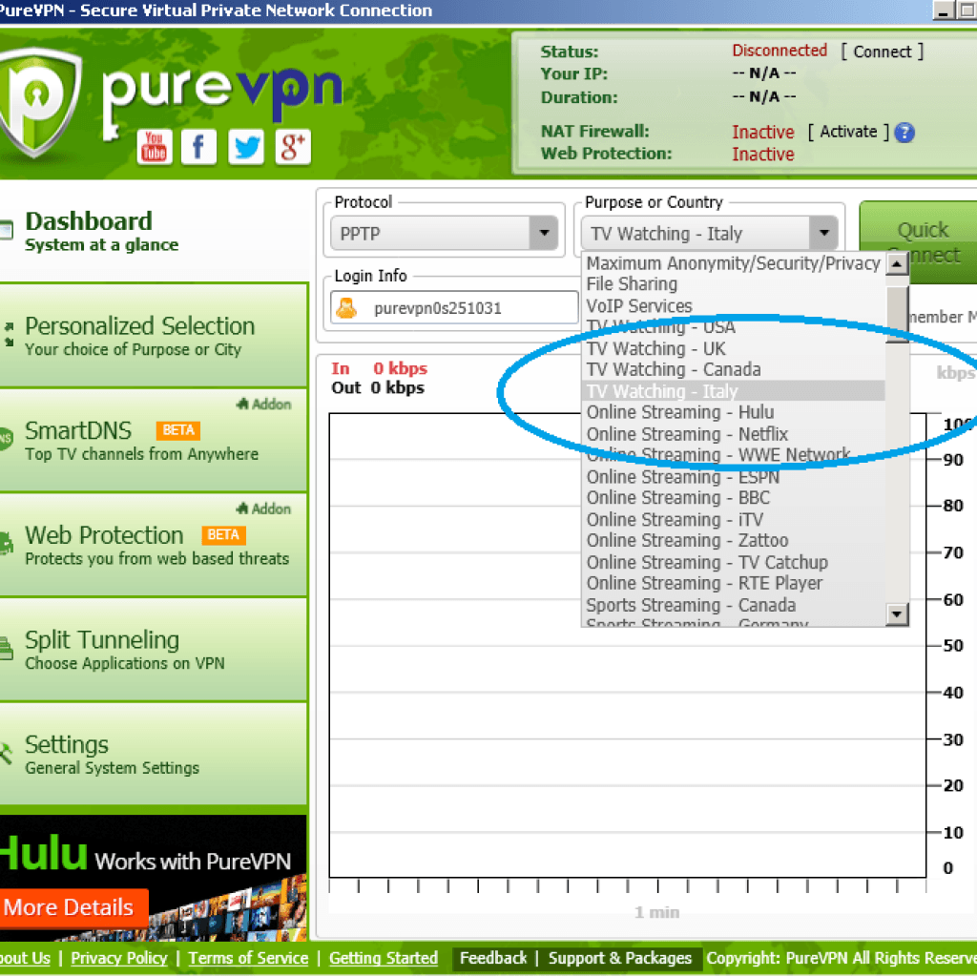Screen dimensions: 977x977
Task: Click the Hulu Works with PureVPN banner
Action: 154,878
